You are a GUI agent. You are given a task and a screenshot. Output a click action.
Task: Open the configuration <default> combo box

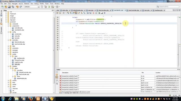pos(32,7)
